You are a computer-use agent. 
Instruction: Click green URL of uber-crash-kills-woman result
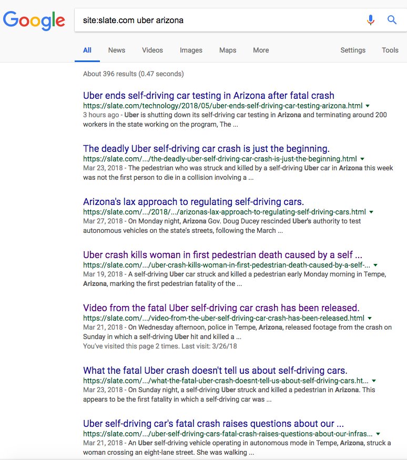[227, 265]
